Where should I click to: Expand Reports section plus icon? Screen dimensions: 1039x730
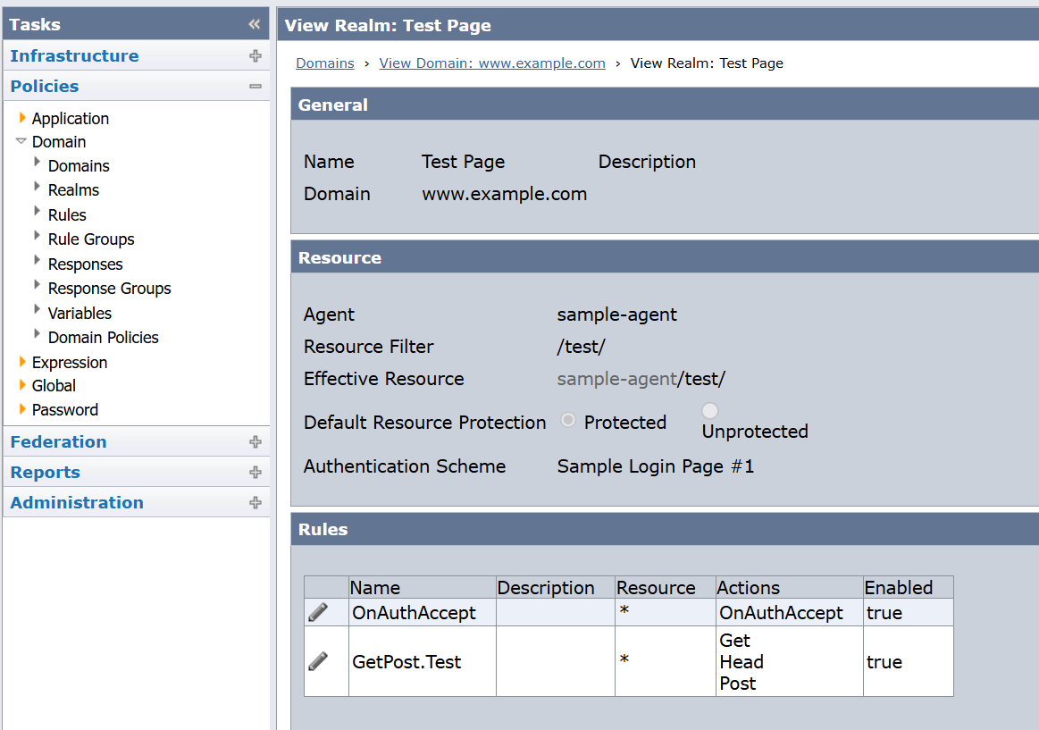256,472
